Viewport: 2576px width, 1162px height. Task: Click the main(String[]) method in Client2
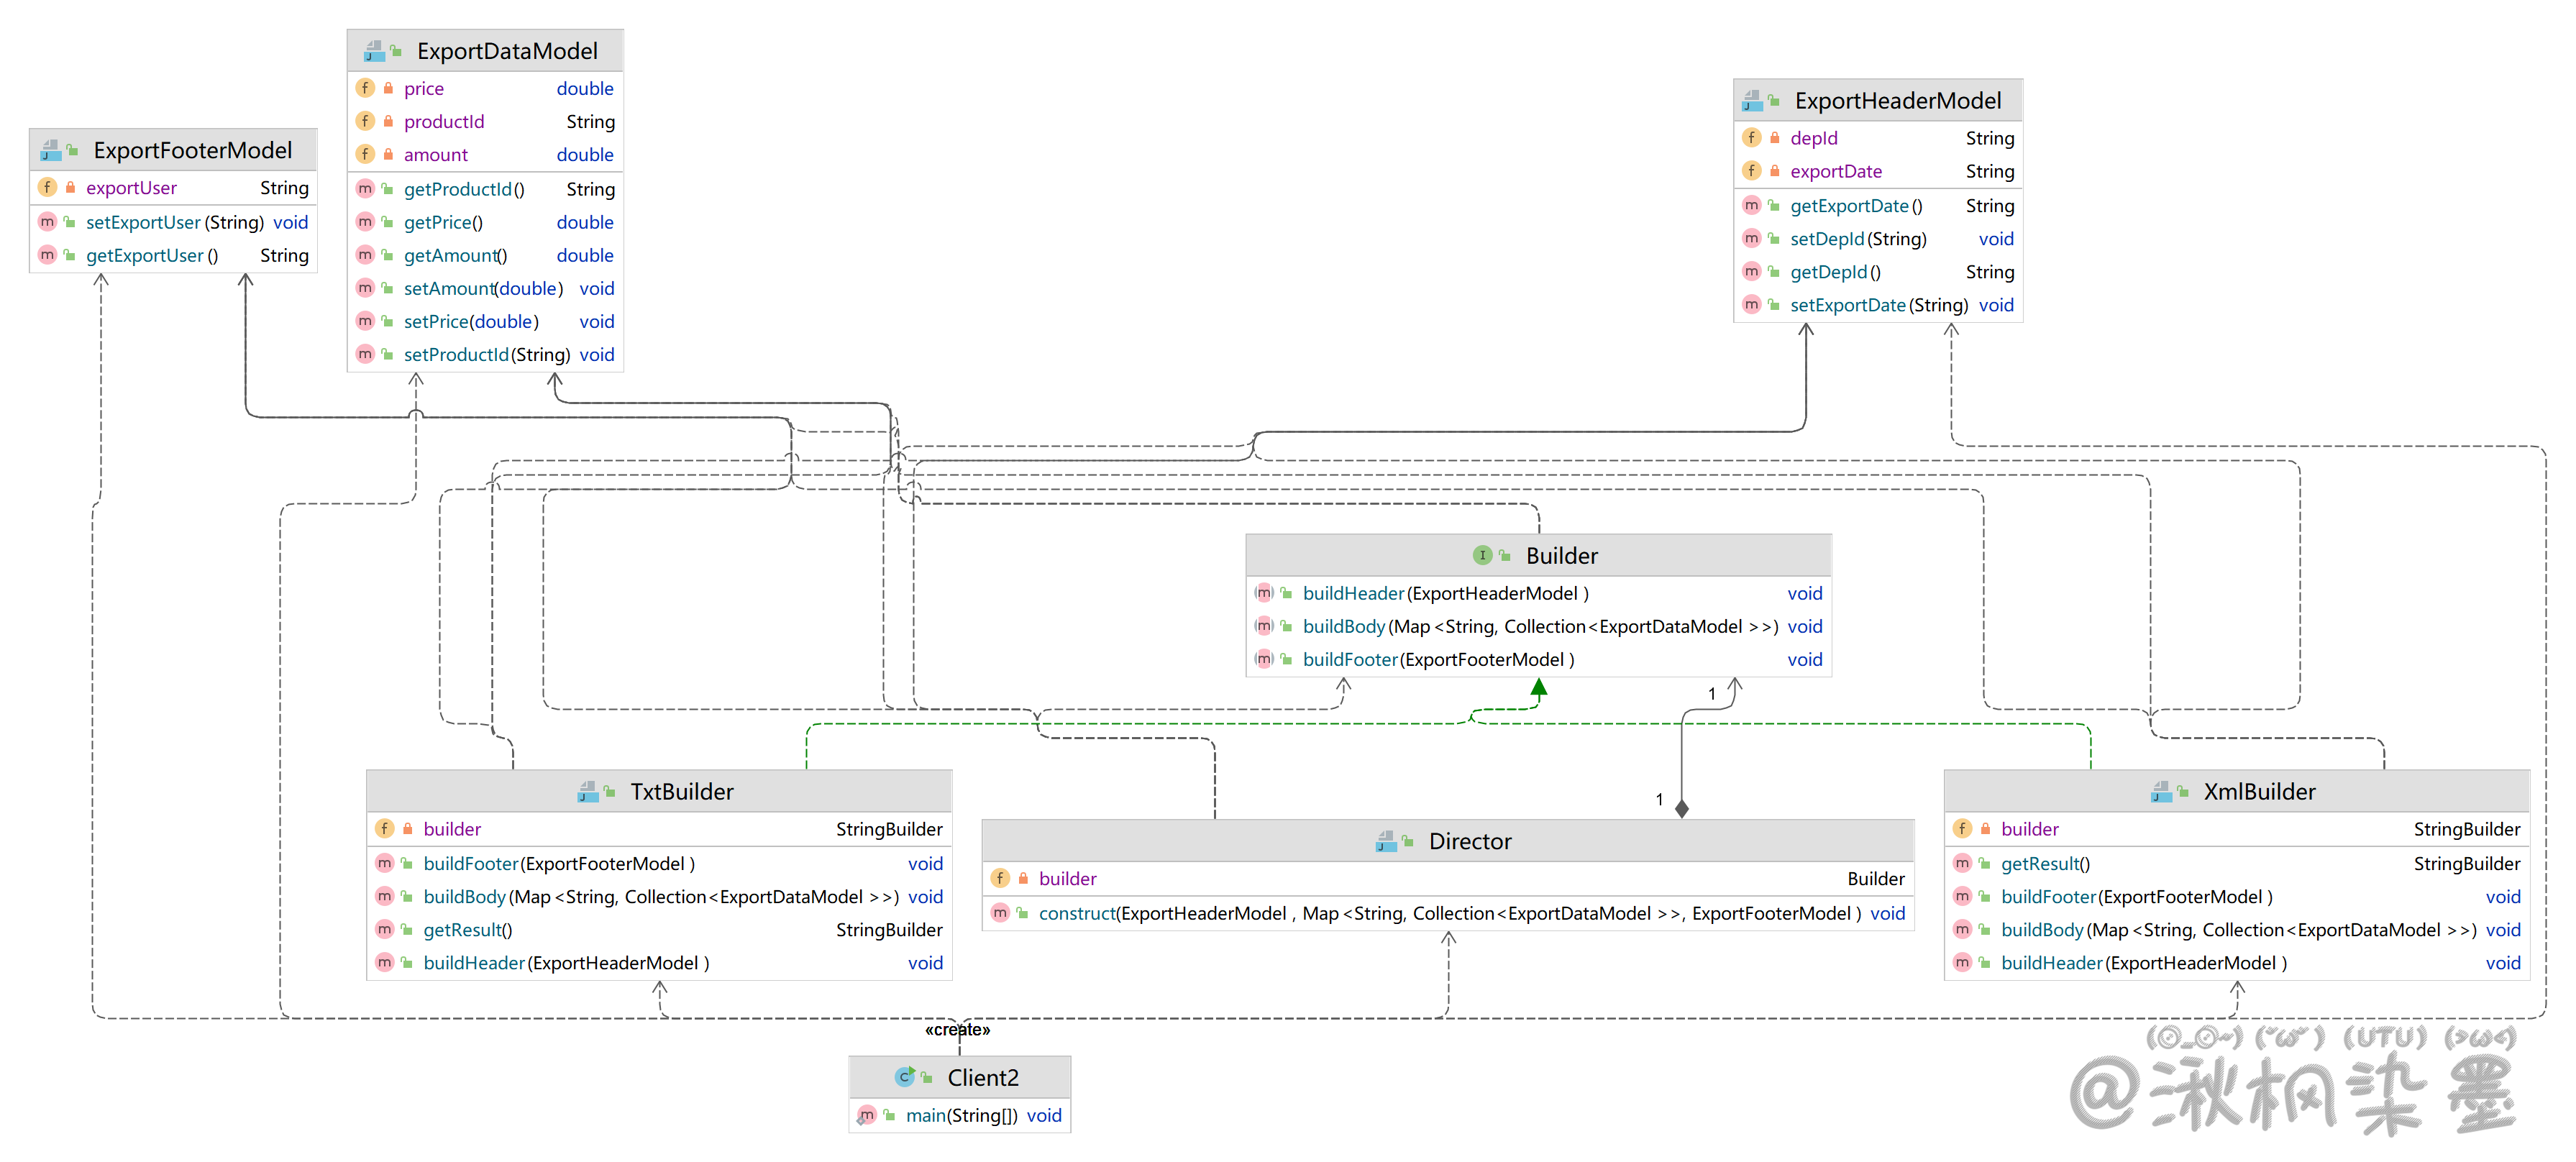point(961,1115)
